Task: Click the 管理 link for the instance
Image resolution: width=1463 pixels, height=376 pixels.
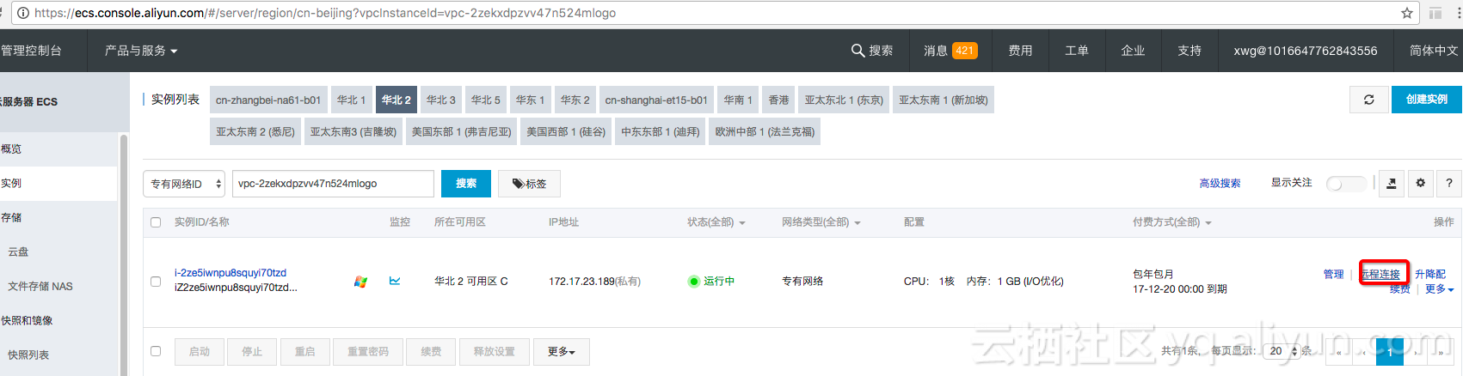Action: (x=1334, y=275)
